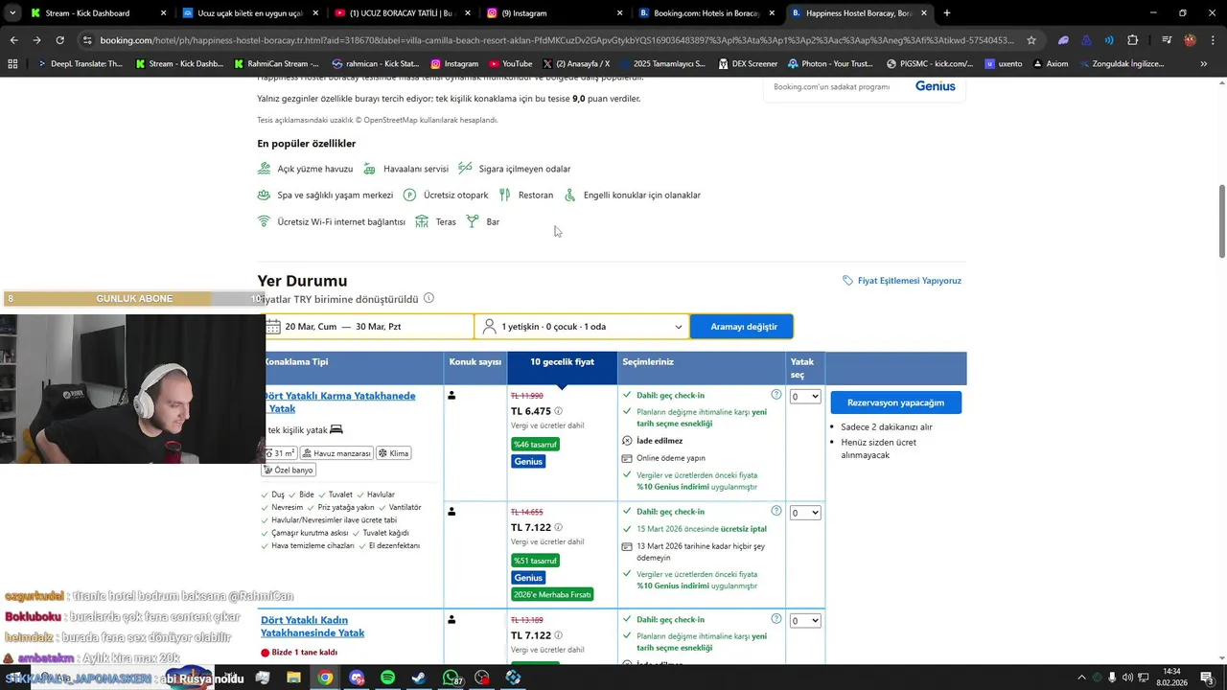Screen dimensions: 1227x690
Task: Click the 'Açık yüzme havuzu' facility
Action: (x=306, y=169)
